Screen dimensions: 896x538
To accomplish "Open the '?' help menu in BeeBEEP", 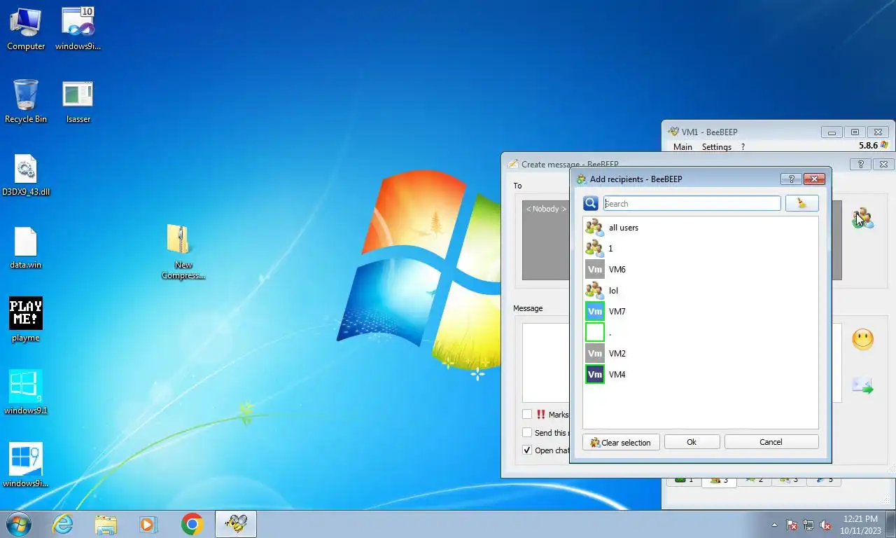I will (x=743, y=147).
